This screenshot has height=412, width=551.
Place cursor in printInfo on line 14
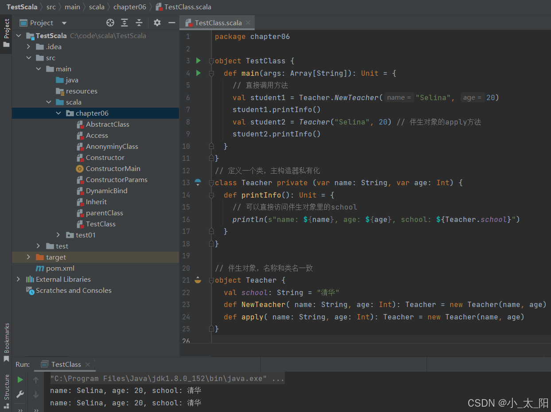pos(261,195)
